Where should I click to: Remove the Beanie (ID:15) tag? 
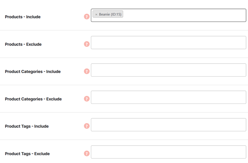pos(96,15)
